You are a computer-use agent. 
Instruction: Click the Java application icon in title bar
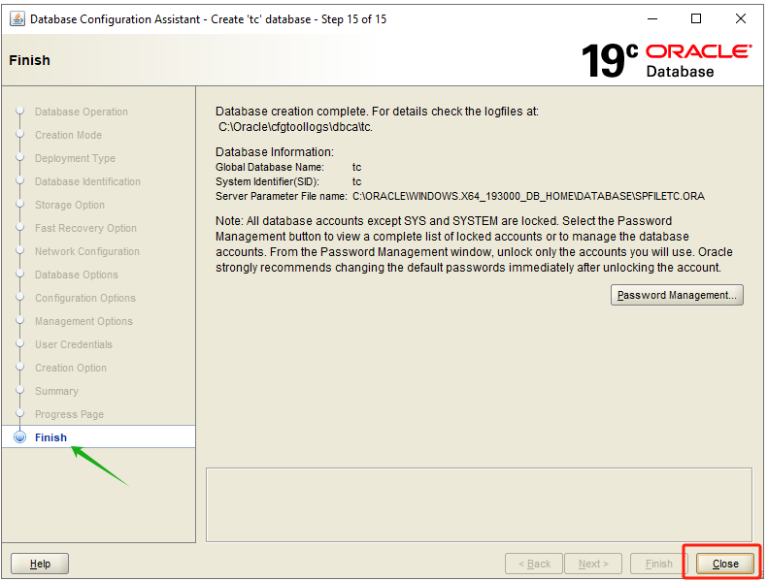[x=17, y=19]
